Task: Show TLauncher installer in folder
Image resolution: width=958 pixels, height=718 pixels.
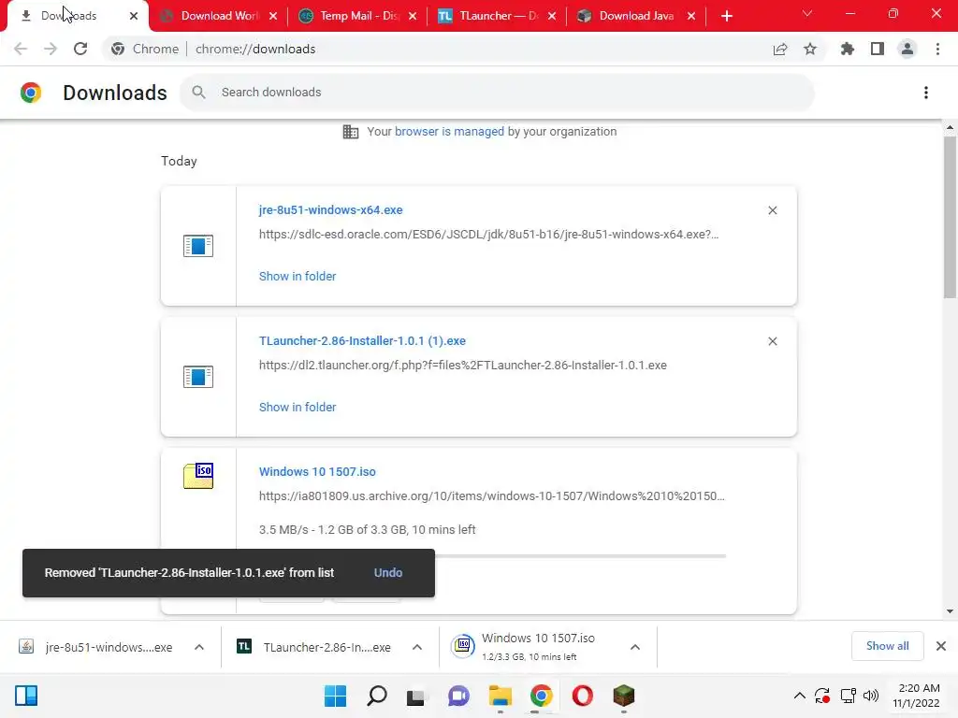Action: 298,408
